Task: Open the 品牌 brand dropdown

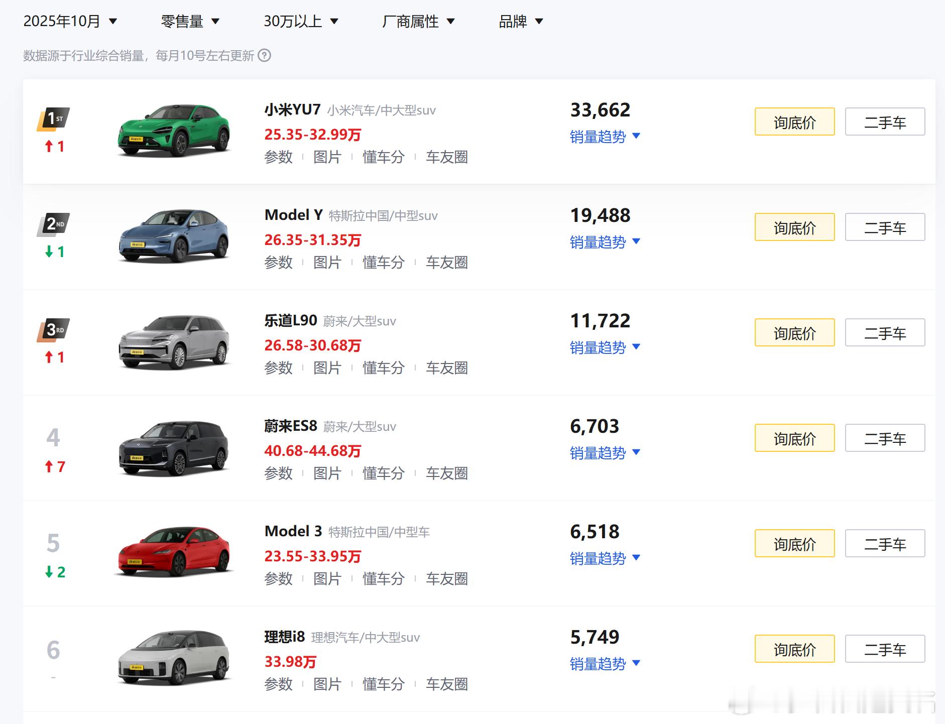Action: (x=521, y=21)
